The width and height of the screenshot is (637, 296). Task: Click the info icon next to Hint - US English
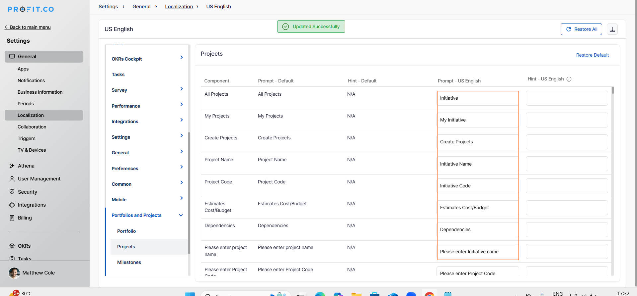tap(569, 79)
